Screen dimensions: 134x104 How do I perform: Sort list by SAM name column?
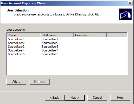pyautogui.click(x=57, y=35)
